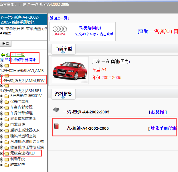Click the computer icon beside 当前:维修手册增补

pyautogui.click(x=2, y=60)
